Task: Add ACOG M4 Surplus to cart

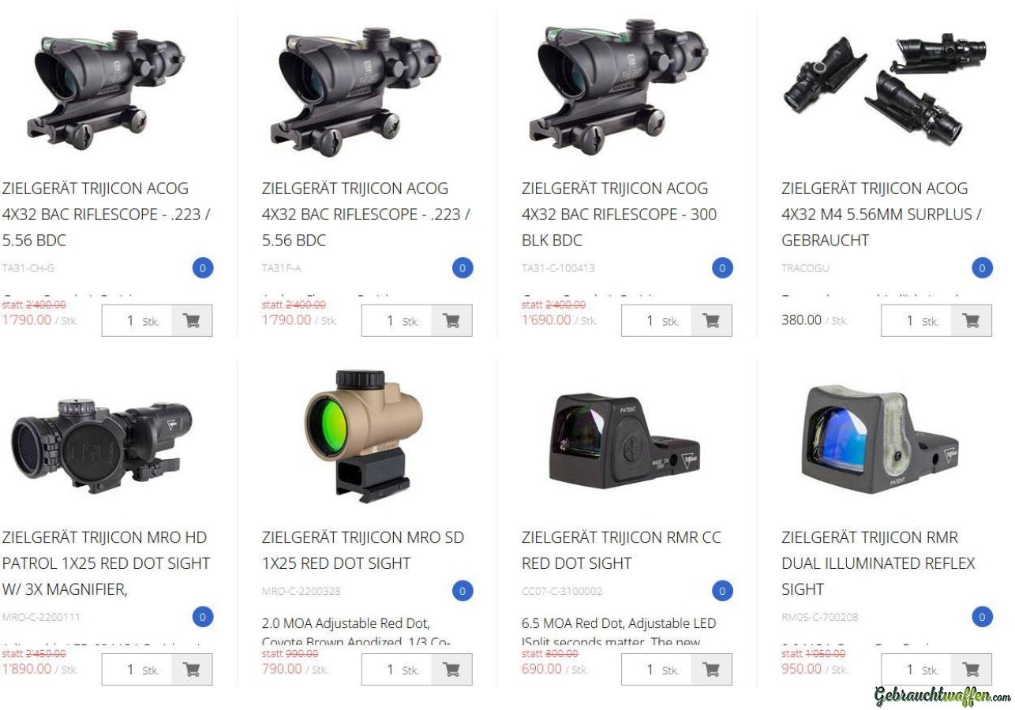Action: (x=971, y=320)
